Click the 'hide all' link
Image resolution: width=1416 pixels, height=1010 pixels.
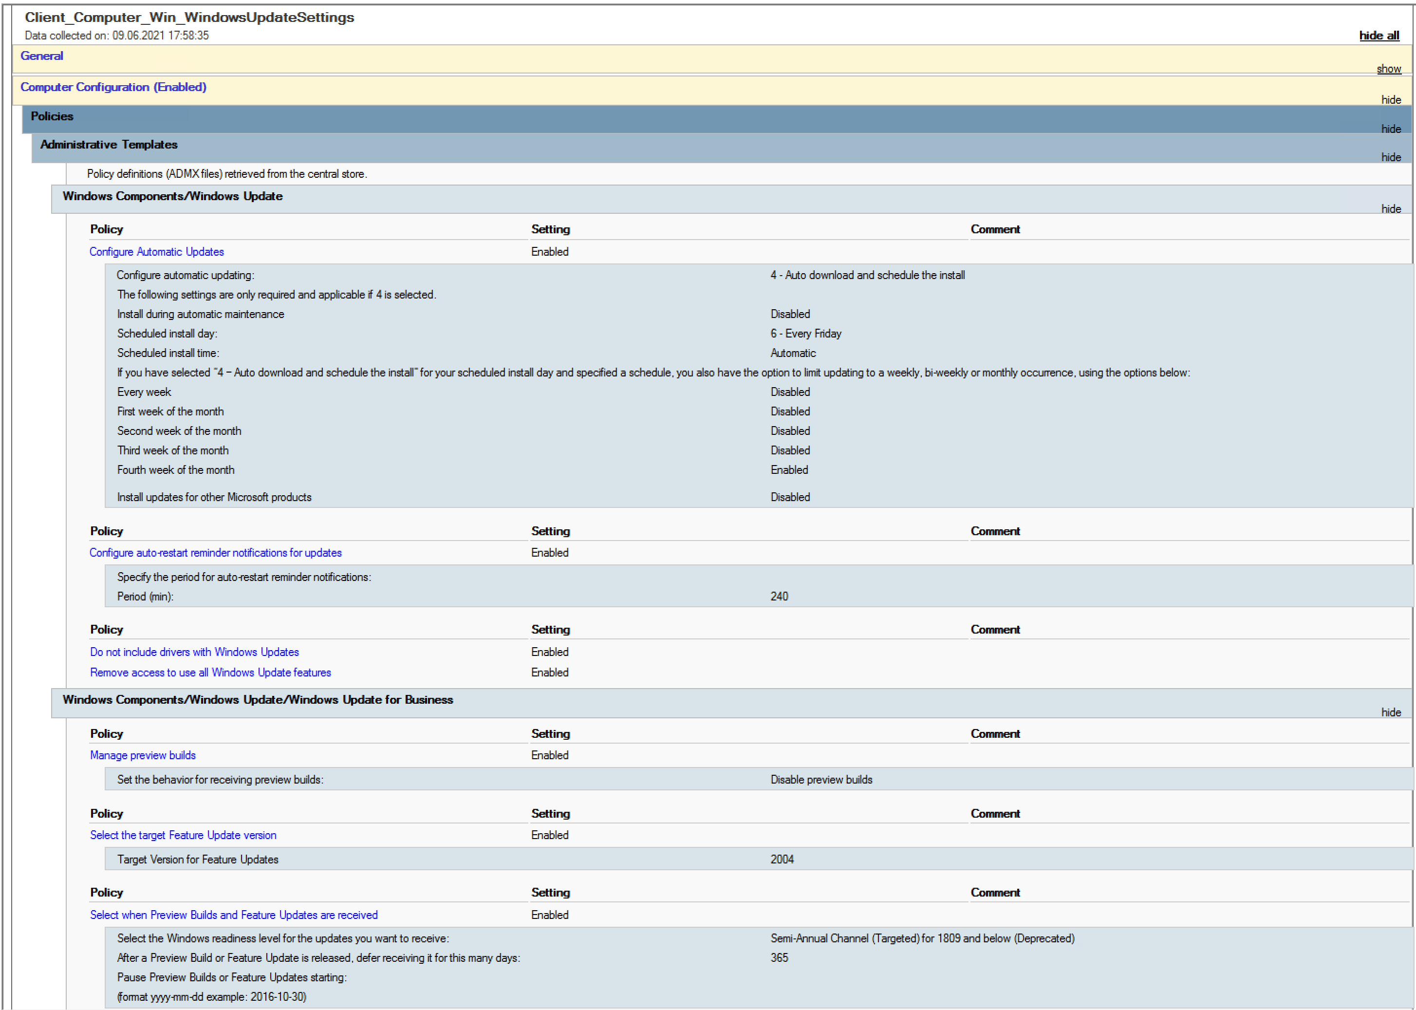[x=1378, y=36]
